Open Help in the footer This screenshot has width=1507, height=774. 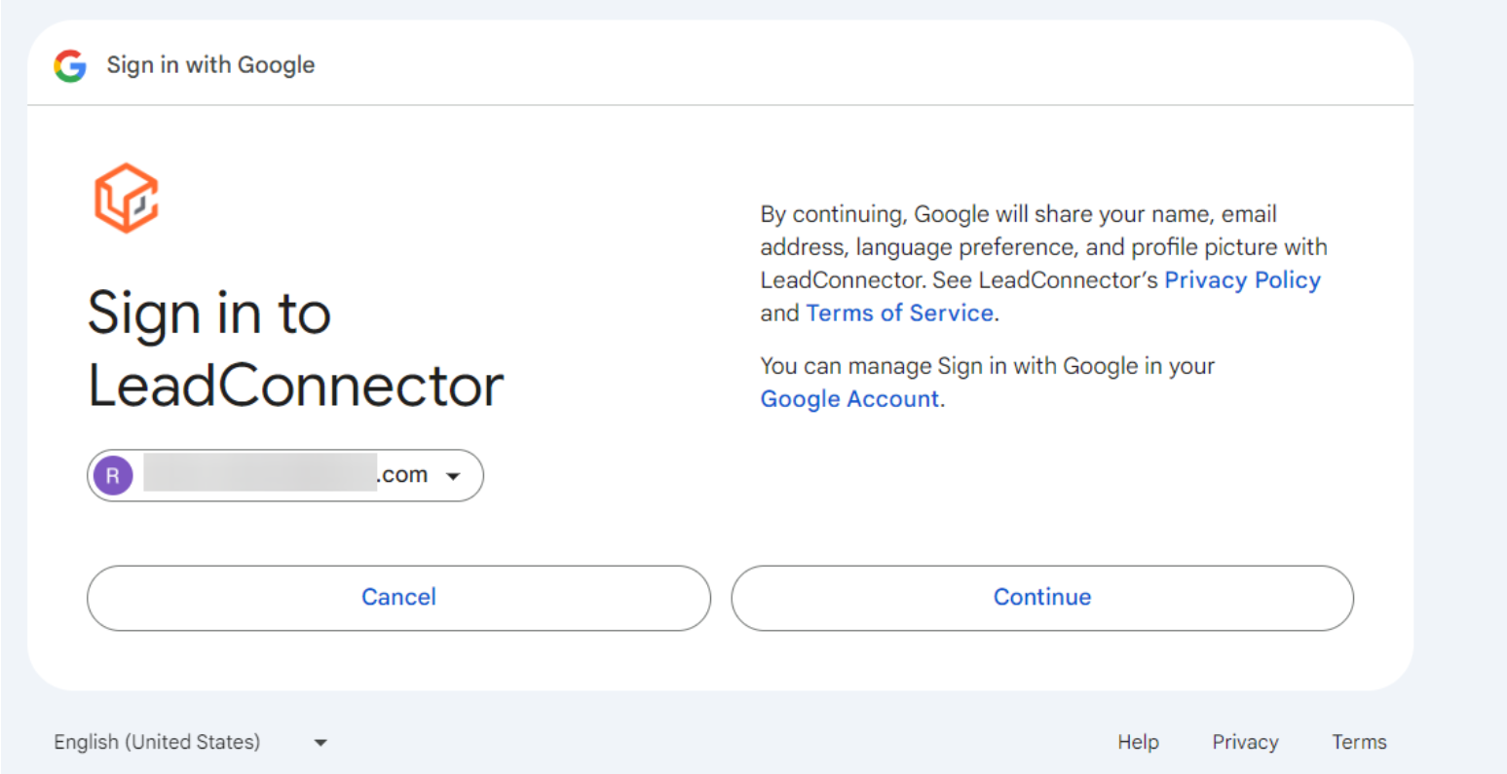pyautogui.click(x=1138, y=742)
